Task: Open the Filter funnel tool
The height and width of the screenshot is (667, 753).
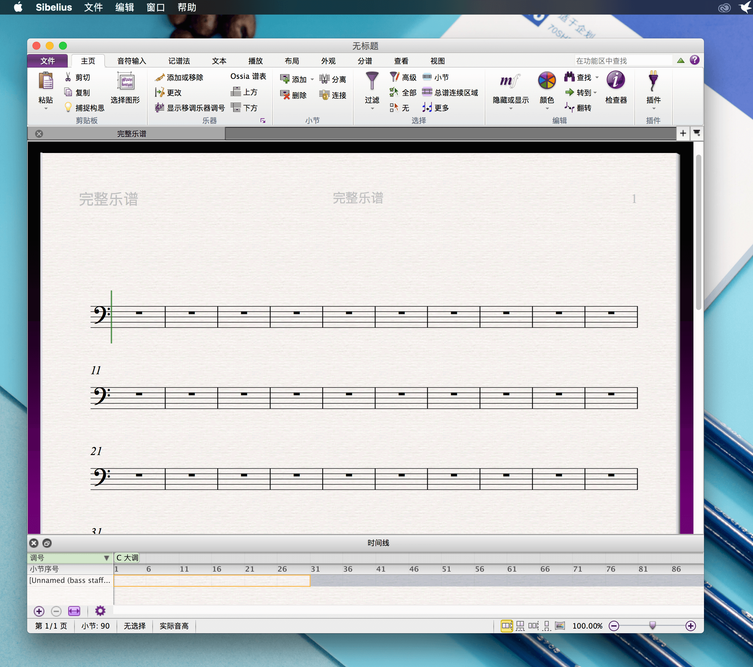Action: (x=372, y=81)
